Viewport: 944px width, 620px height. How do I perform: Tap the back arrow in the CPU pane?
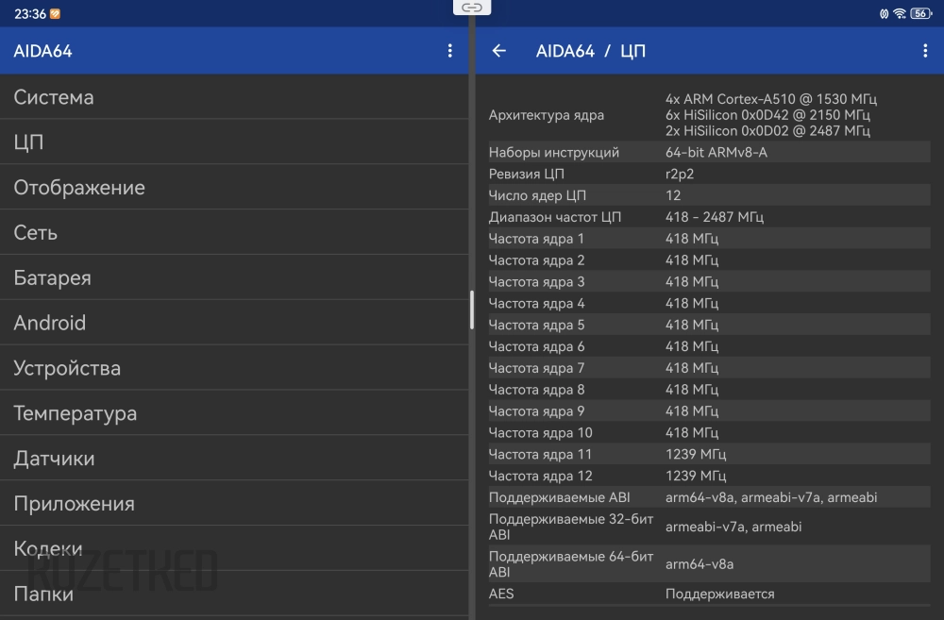pyautogui.click(x=499, y=51)
